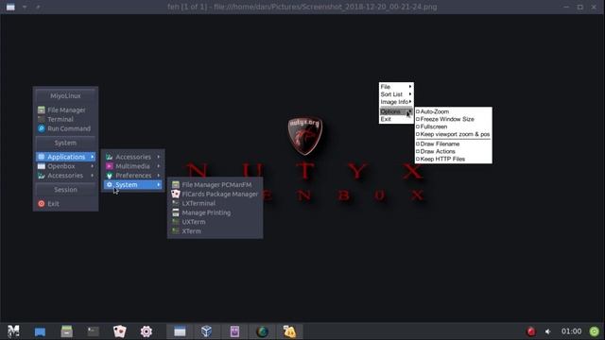
Task: Toggle Draw Actions option
Action: click(x=454, y=151)
